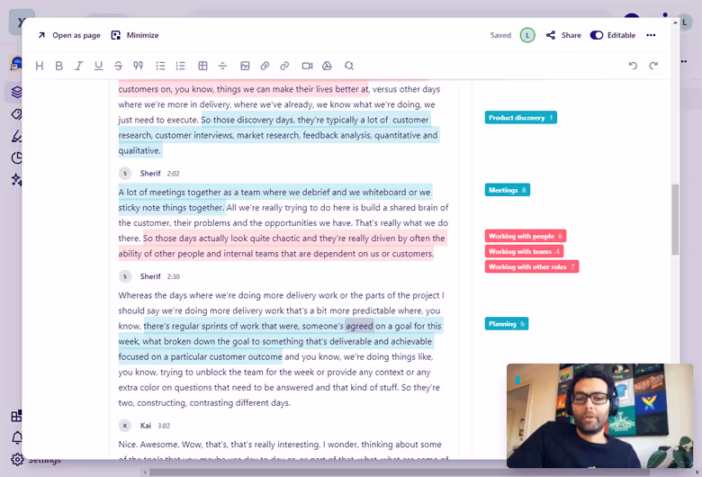Click the pink highlight 'So those days actually look'

[195, 238]
